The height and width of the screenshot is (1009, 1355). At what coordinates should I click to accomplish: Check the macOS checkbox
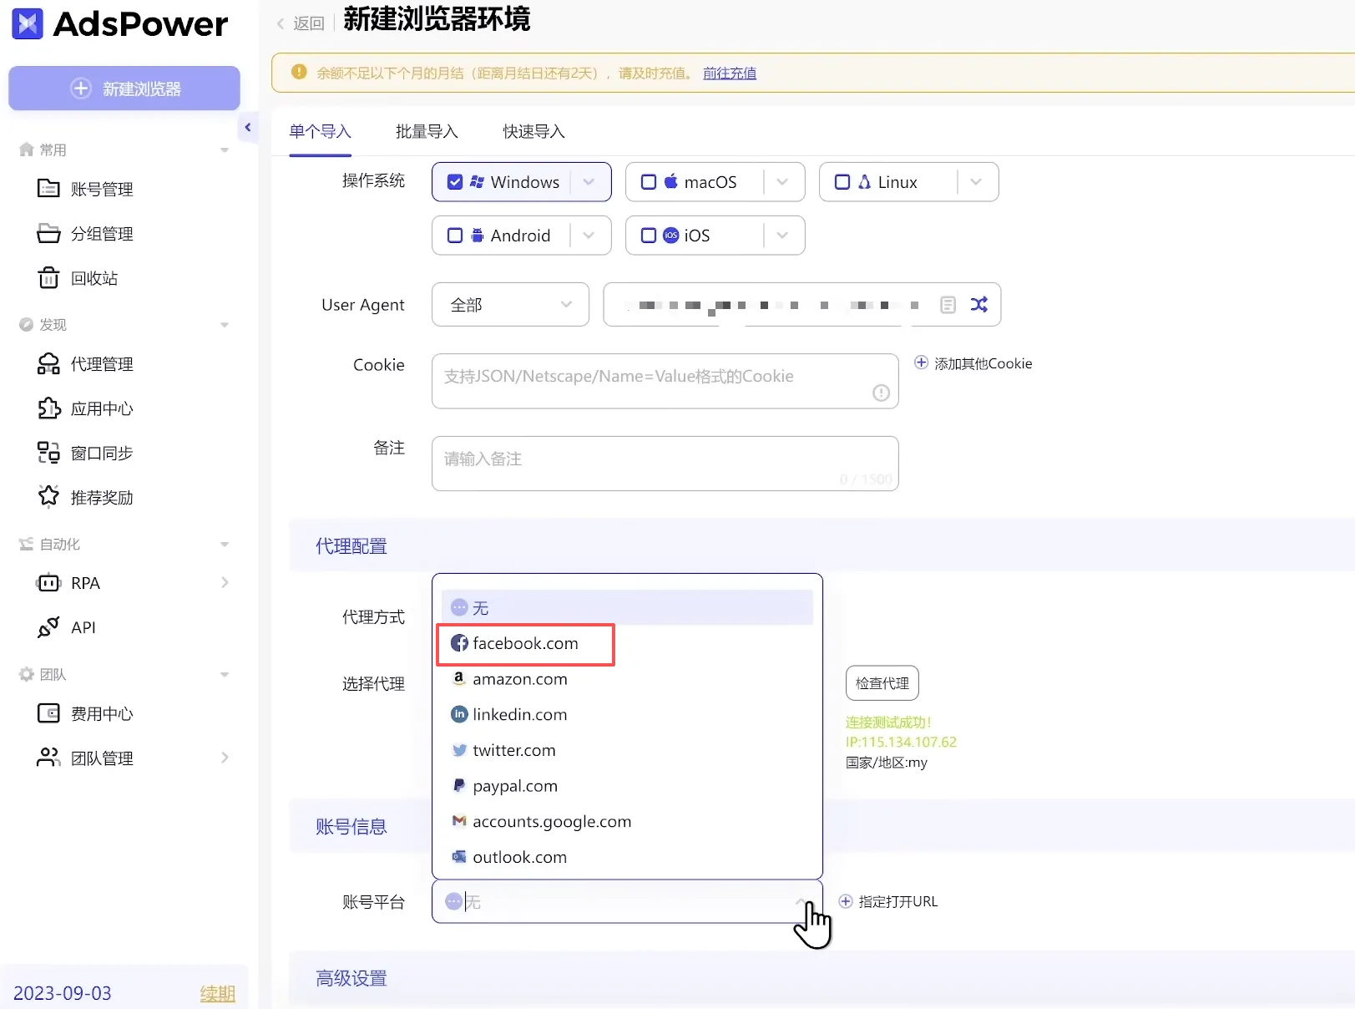pyautogui.click(x=649, y=181)
